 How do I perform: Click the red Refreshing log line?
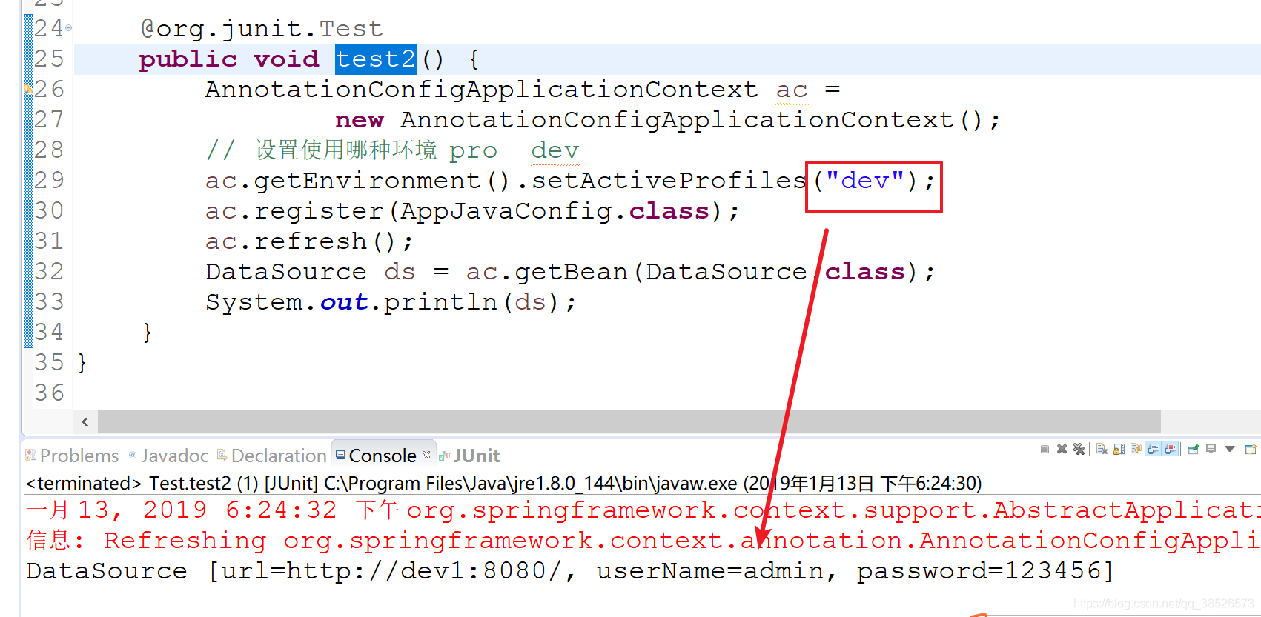(x=643, y=541)
